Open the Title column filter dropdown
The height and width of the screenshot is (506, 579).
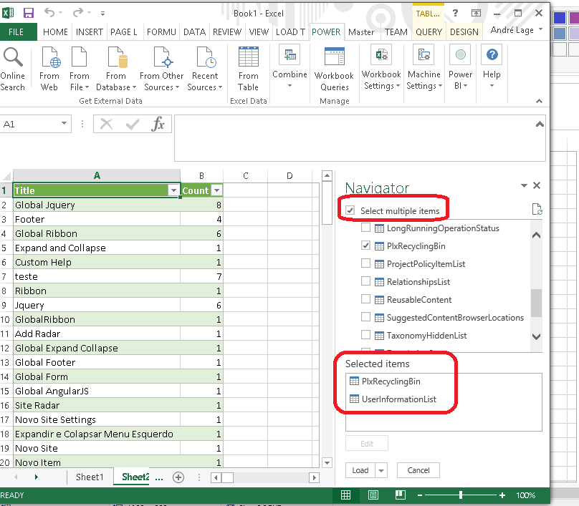pos(173,190)
